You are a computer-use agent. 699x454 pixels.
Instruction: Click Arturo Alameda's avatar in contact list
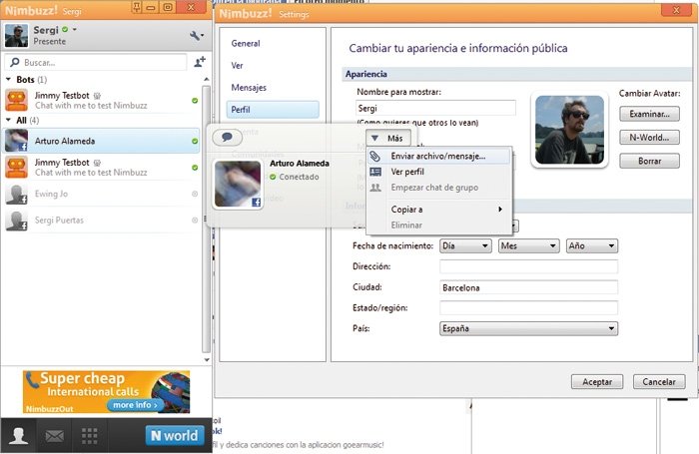coord(17,141)
